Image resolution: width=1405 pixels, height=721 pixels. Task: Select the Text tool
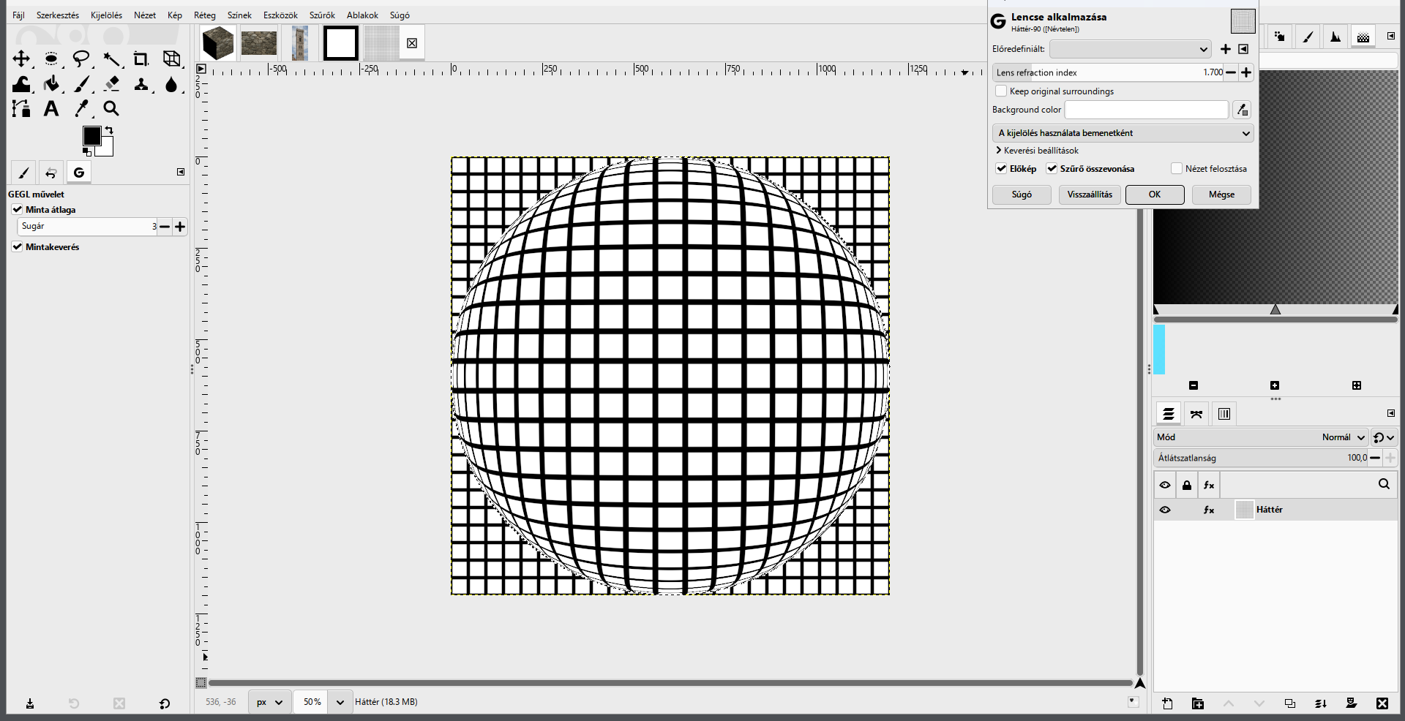[x=51, y=109]
